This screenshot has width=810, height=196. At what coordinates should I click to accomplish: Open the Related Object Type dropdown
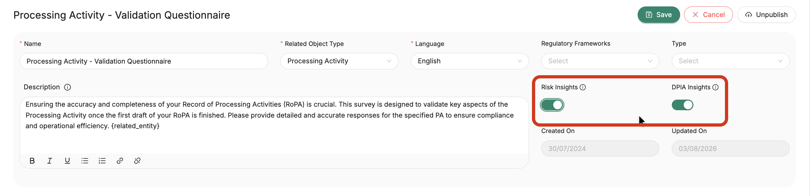pos(339,61)
